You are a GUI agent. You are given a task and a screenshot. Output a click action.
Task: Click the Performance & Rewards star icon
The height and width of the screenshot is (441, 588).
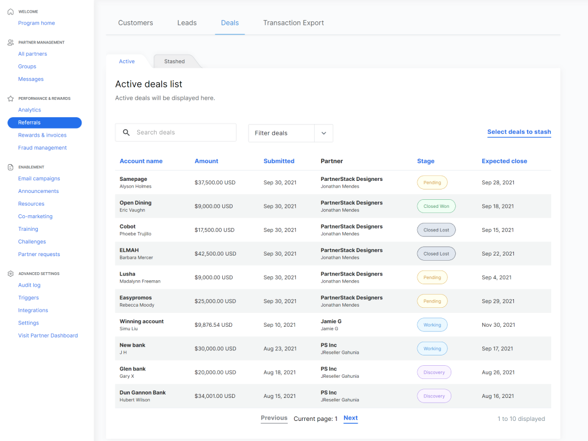tap(10, 99)
